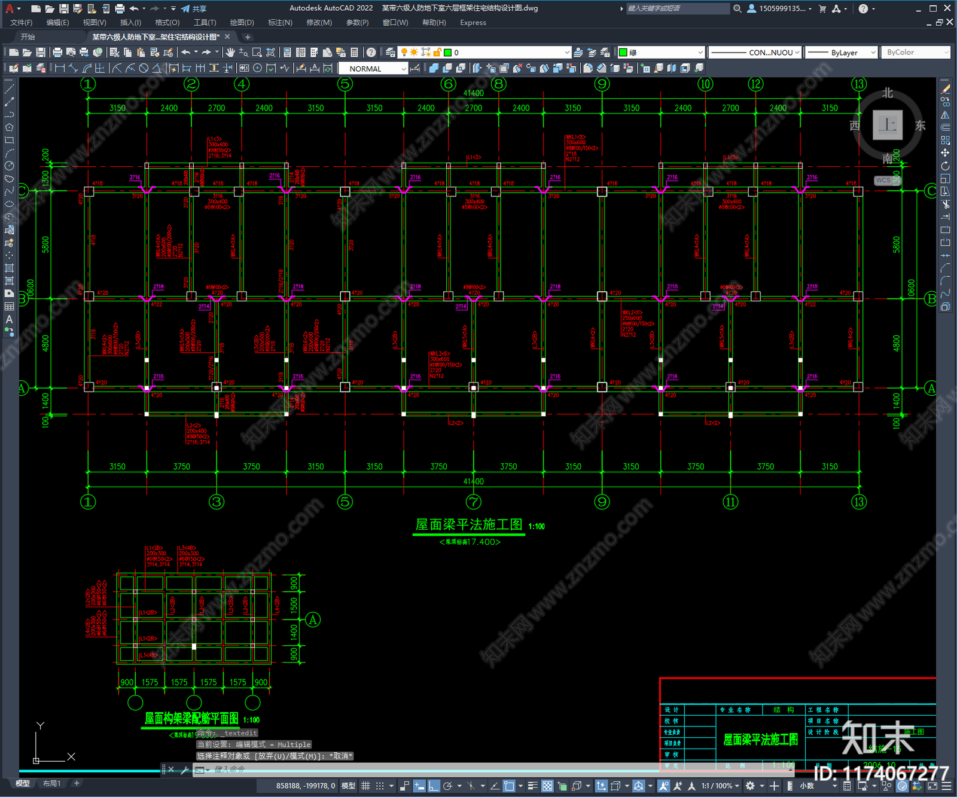Image resolution: width=957 pixels, height=797 pixels.
Task: Click the Move tool in right modify toolbar
Action: [x=945, y=153]
